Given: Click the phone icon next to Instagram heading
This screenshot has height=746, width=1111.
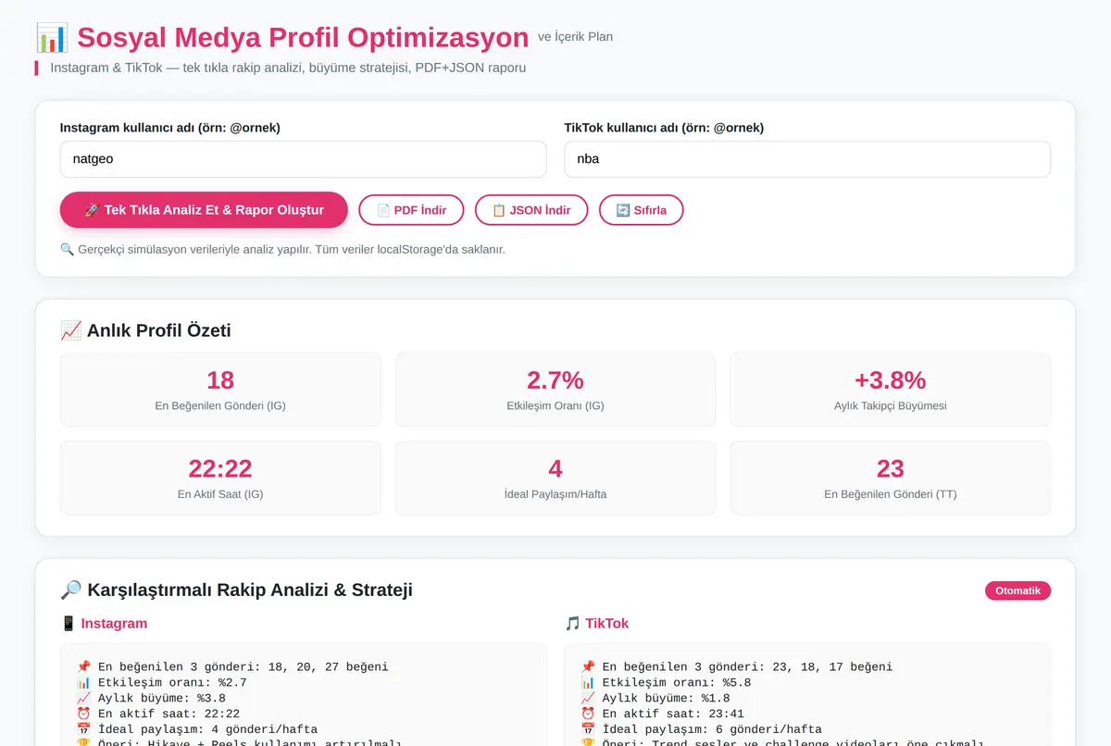Looking at the screenshot, I should tap(68, 624).
